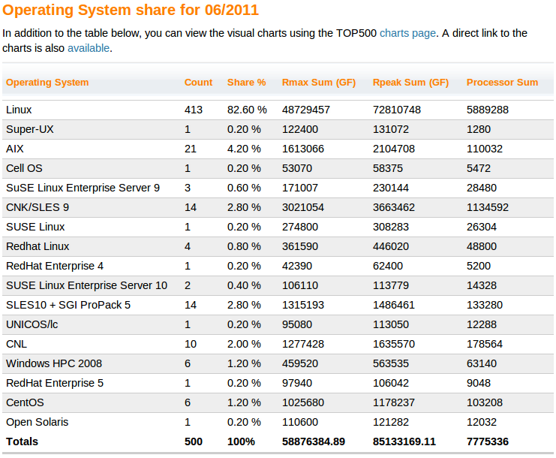The width and height of the screenshot is (556, 458).
Task: Click Windows HPC 2008 Rmax '459520'
Action: (x=300, y=363)
